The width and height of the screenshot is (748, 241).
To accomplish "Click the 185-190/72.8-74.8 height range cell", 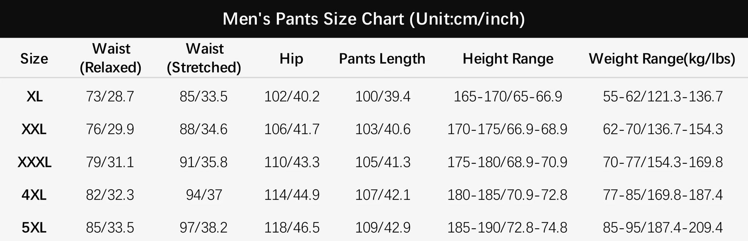I will (507, 228).
